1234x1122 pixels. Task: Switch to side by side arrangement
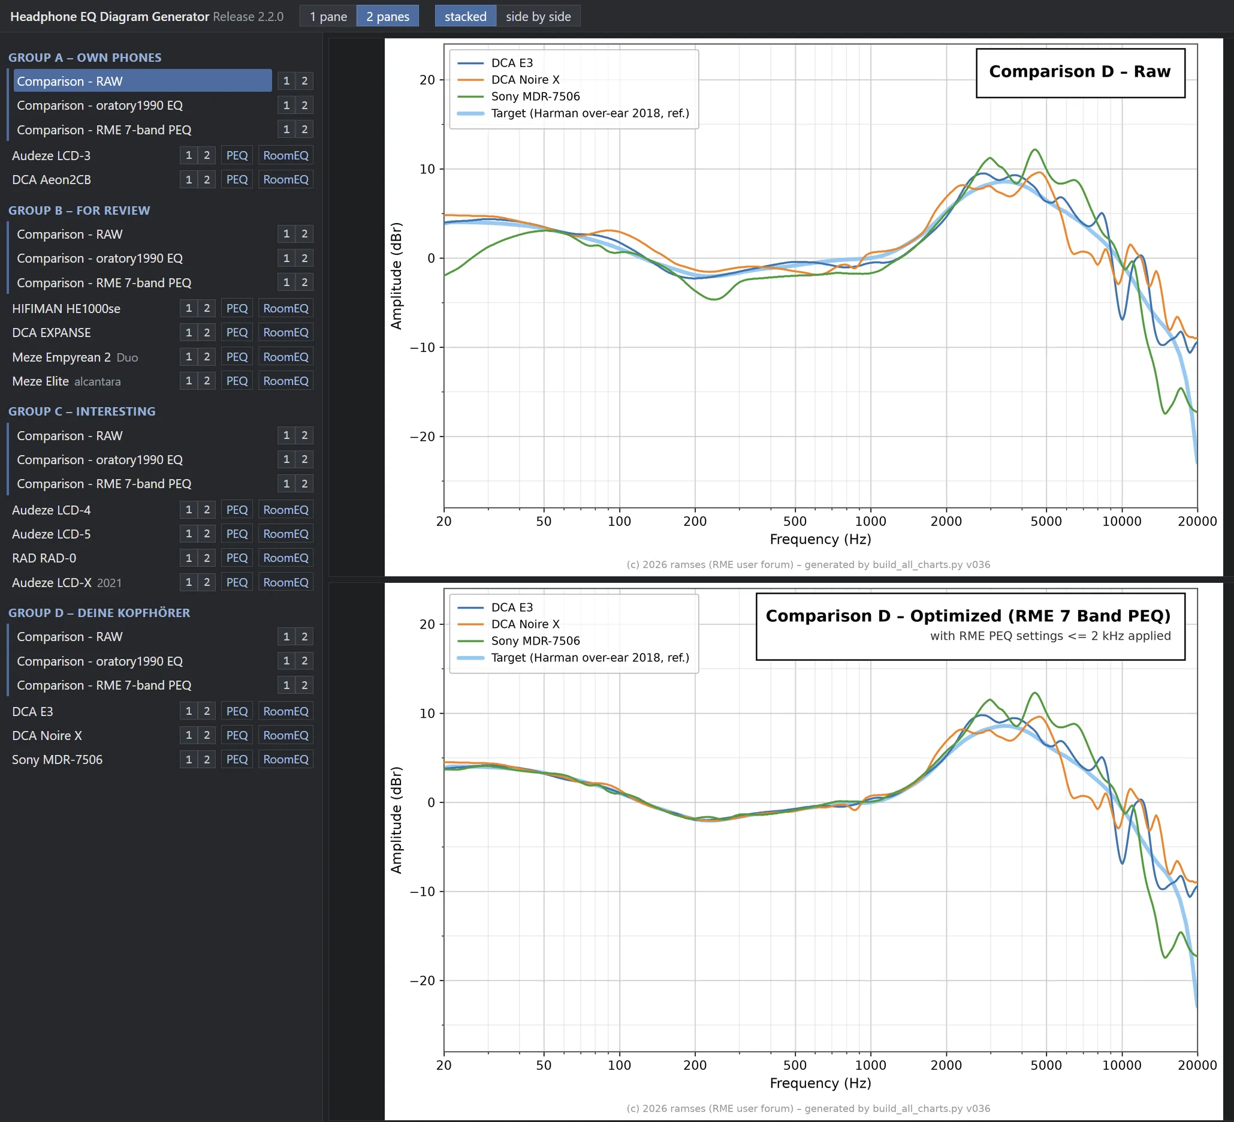[x=538, y=17]
